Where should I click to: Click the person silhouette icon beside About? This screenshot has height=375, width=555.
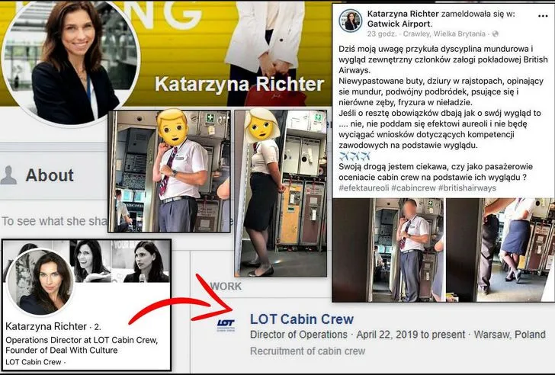point(8,175)
